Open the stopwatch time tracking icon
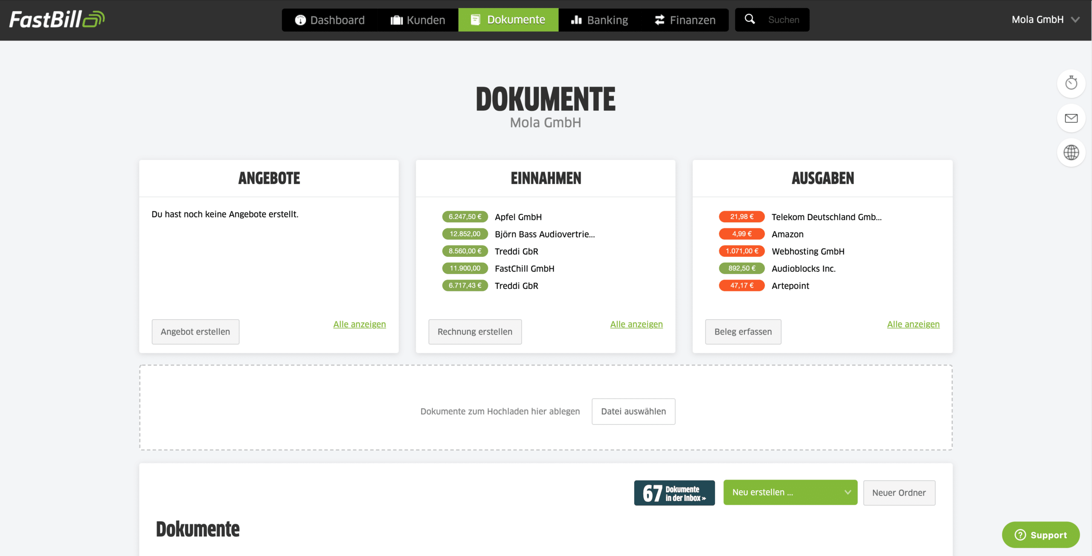 click(x=1071, y=83)
